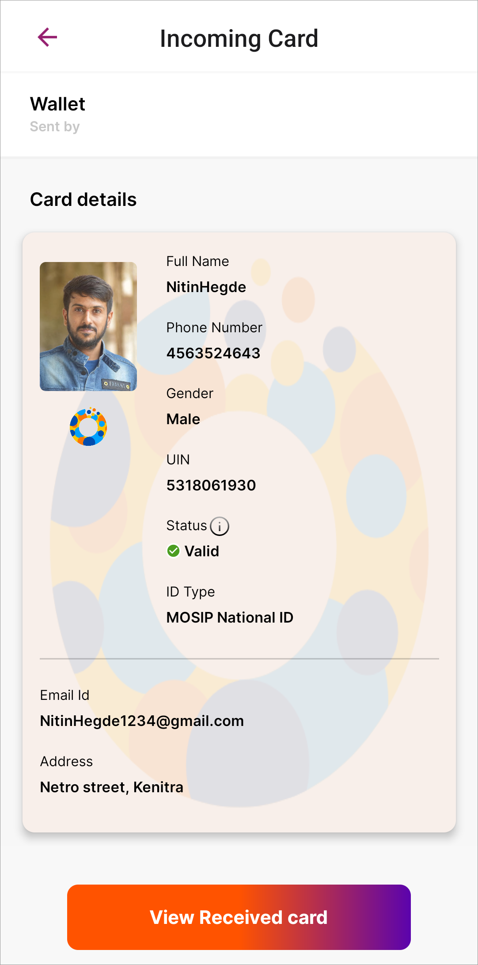Tap the green Valid checkmark icon
Image resolution: width=478 pixels, height=965 pixels.
click(x=173, y=551)
